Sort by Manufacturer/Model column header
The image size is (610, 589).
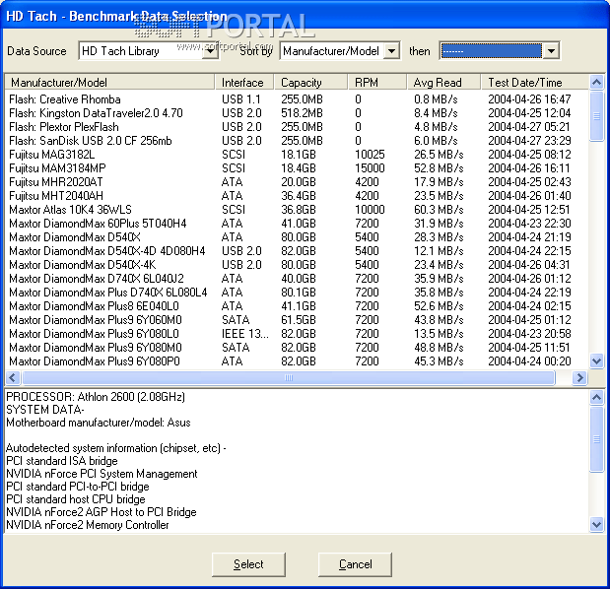click(109, 83)
